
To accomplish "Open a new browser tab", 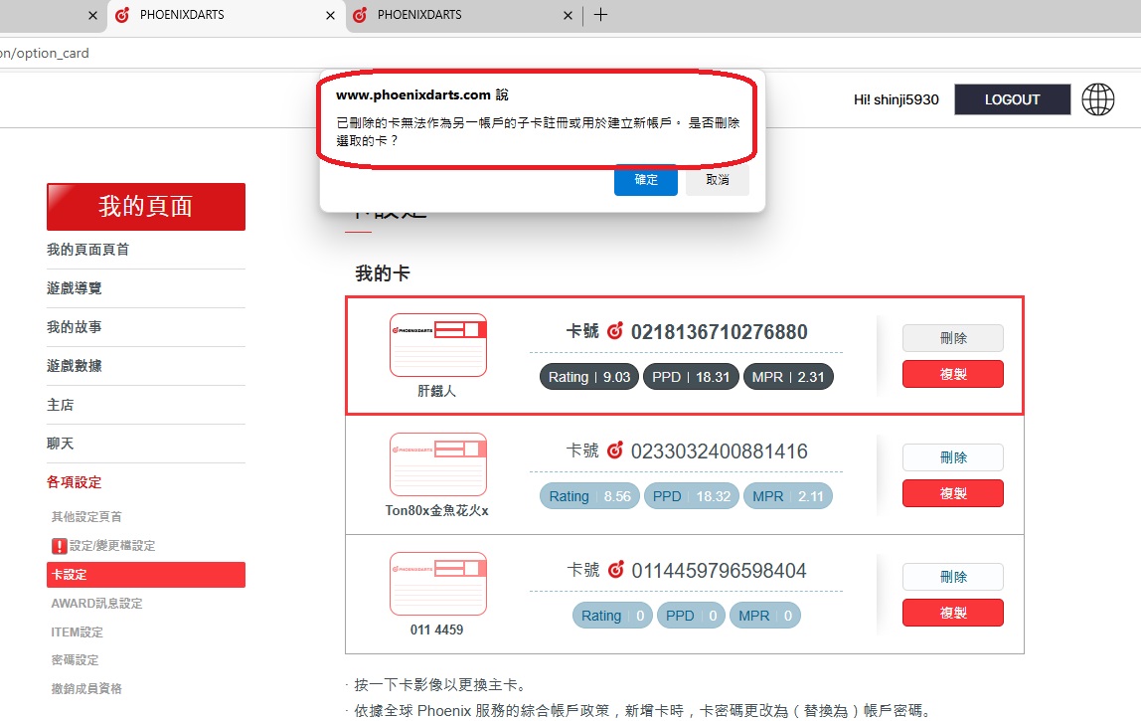I will point(600,15).
